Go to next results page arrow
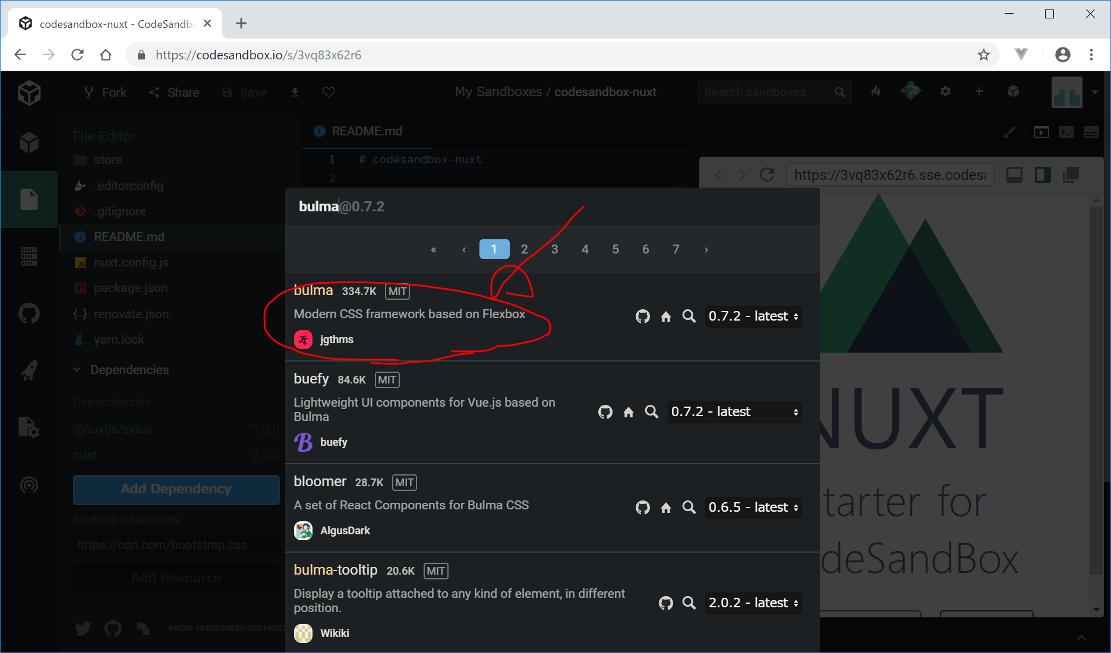1111x653 pixels. (x=706, y=249)
